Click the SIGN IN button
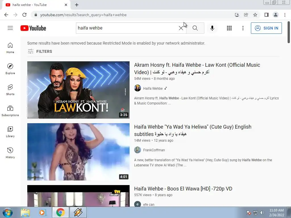The width and height of the screenshot is (291, 218). coord(266,28)
